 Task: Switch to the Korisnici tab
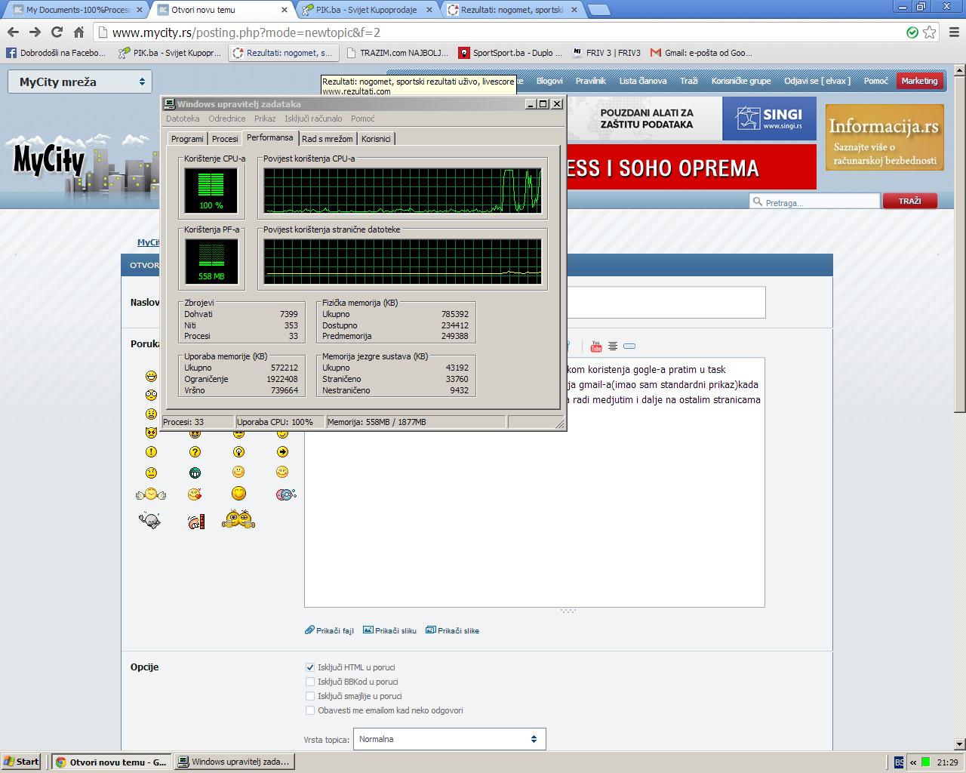point(376,139)
